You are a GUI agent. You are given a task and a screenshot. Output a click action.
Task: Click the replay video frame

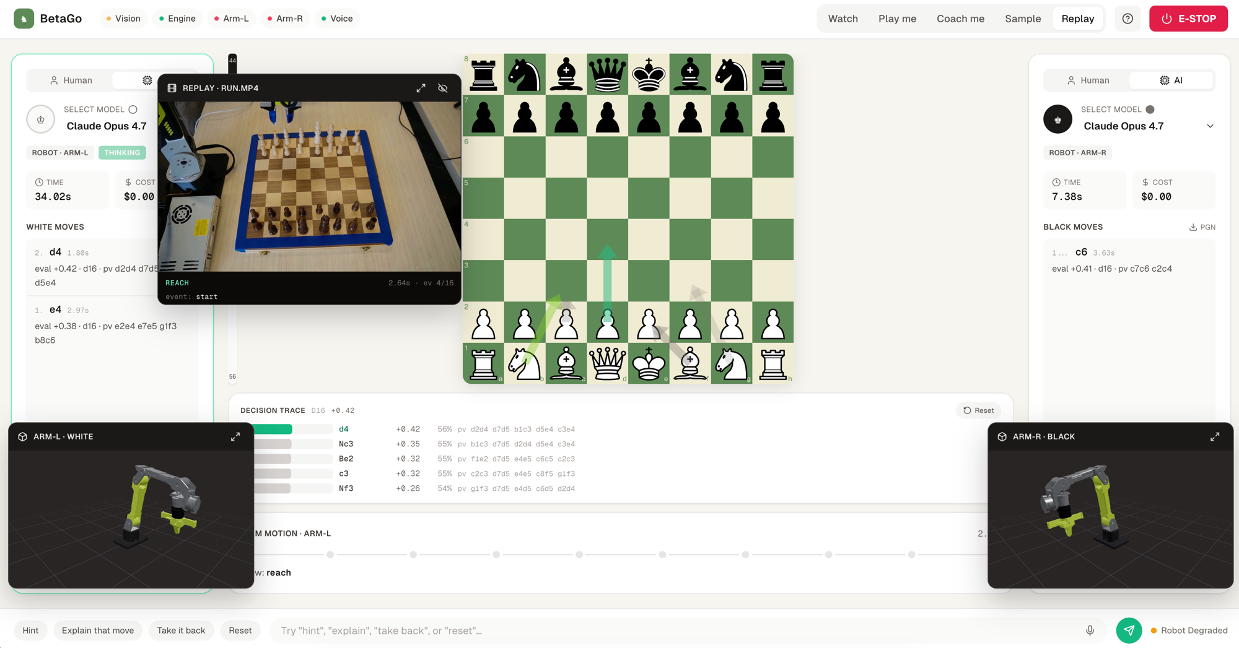(x=309, y=186)
